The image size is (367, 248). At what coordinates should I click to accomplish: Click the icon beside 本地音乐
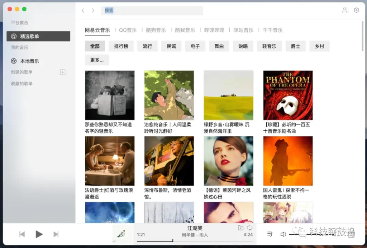point(14,61)
